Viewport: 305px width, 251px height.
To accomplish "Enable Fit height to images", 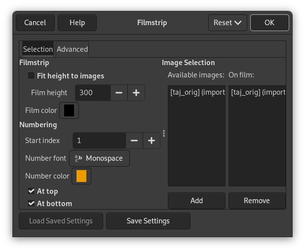I will click(x=31, y=76).
